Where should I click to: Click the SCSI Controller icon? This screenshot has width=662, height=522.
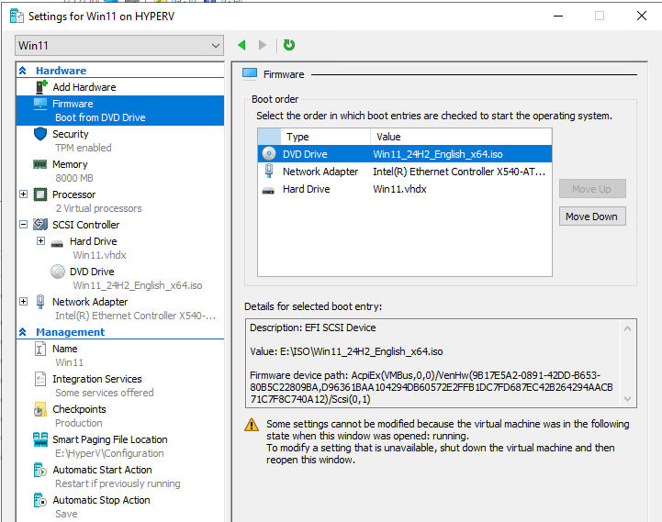(x=40, y=225)
